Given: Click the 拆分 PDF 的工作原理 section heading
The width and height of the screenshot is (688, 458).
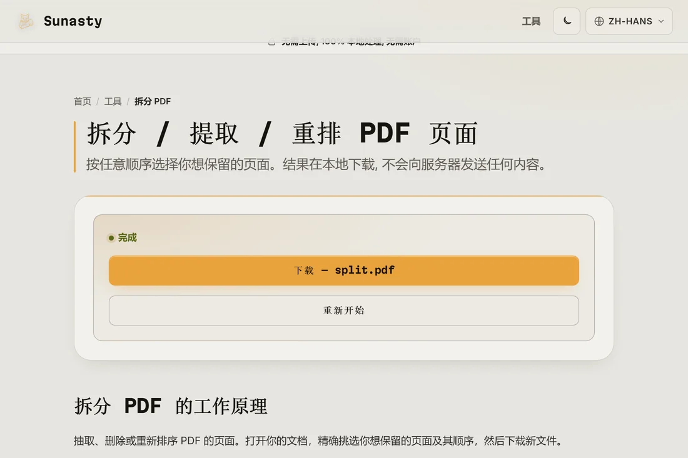Looking at the screenshot, I should click(170, 406).
